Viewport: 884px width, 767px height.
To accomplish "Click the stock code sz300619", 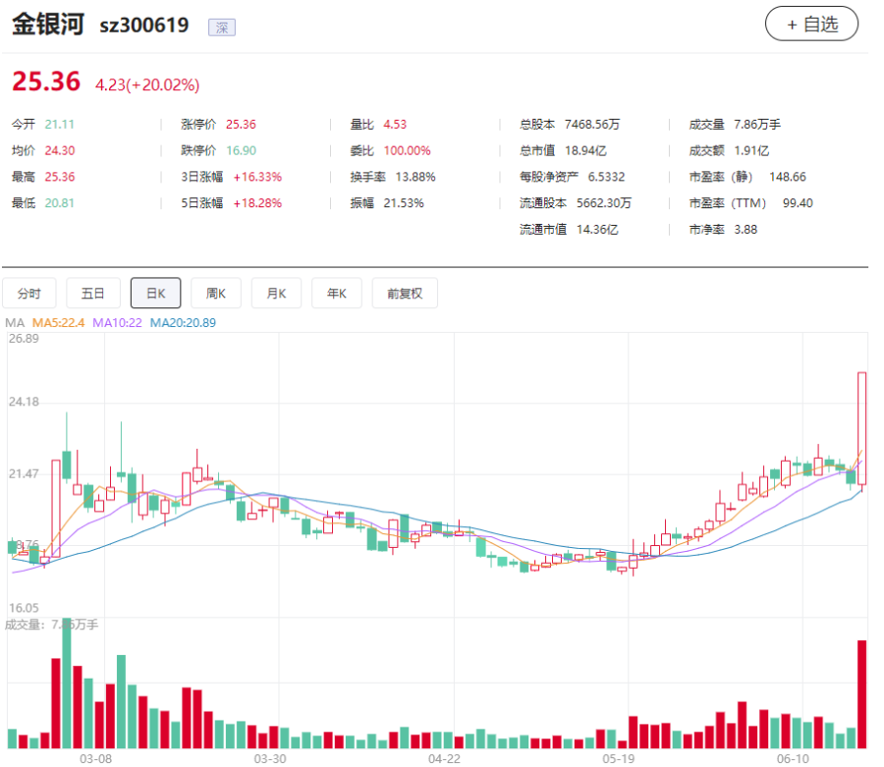I will (144, 26).
